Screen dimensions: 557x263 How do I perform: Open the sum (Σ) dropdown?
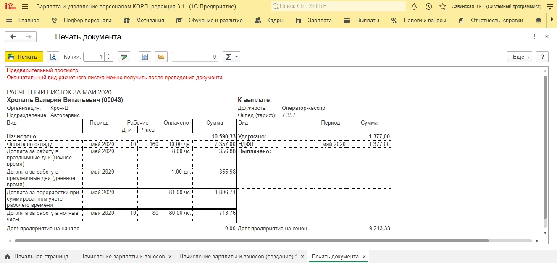coord(231,57)
